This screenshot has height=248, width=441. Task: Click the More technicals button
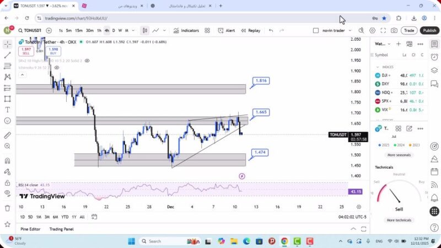[399, 220]
